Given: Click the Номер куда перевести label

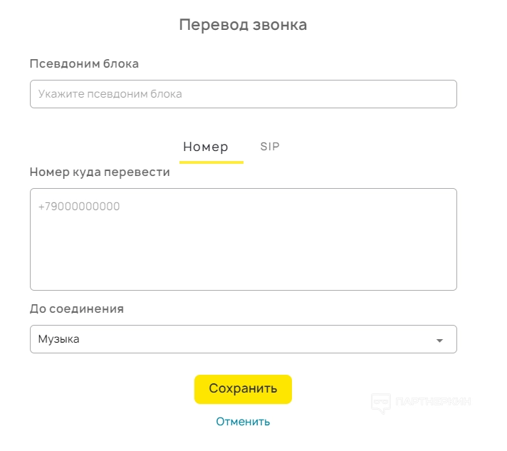Looking at the screenshot, I should [100, 172].
